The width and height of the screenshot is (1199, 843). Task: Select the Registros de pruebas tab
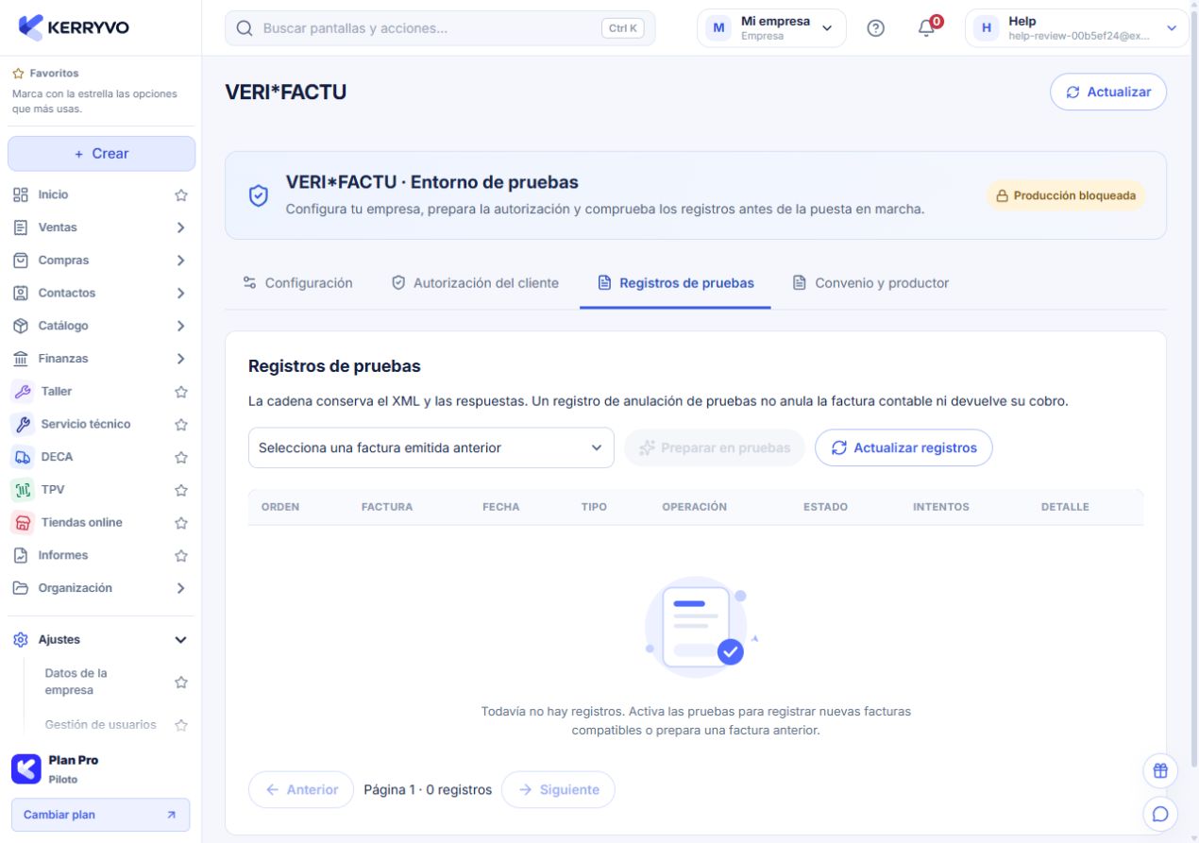click(x=676, y=283)
